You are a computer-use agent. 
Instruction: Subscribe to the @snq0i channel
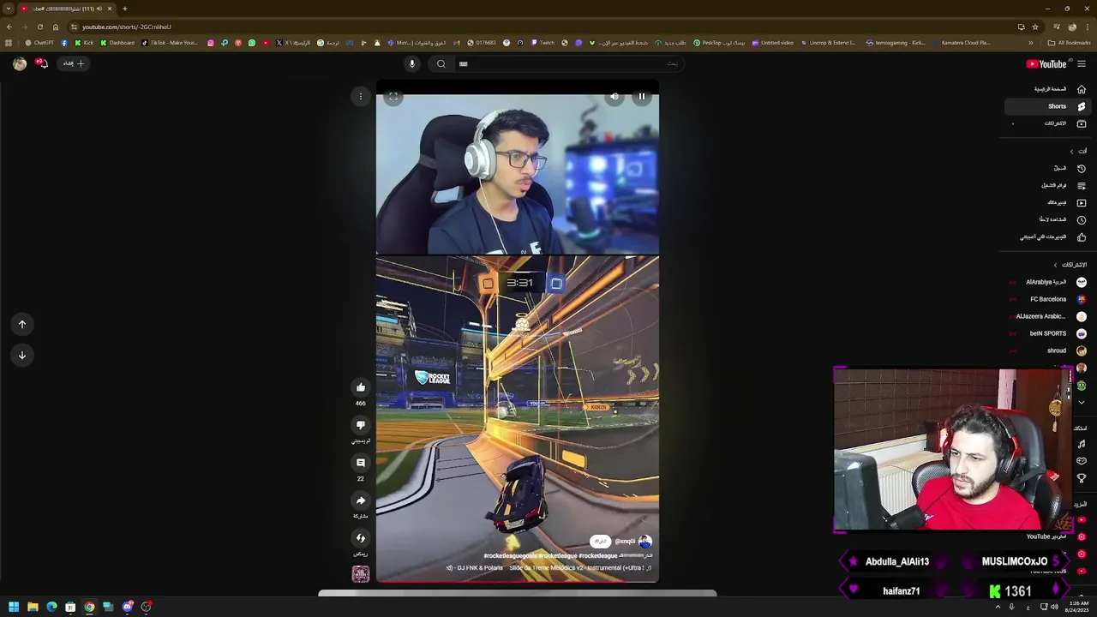coord(600,542)
